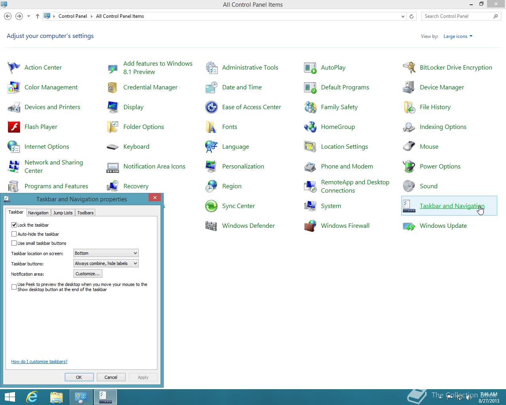Enable Use Peek to preview desktop checkbox

click(14, 287)
